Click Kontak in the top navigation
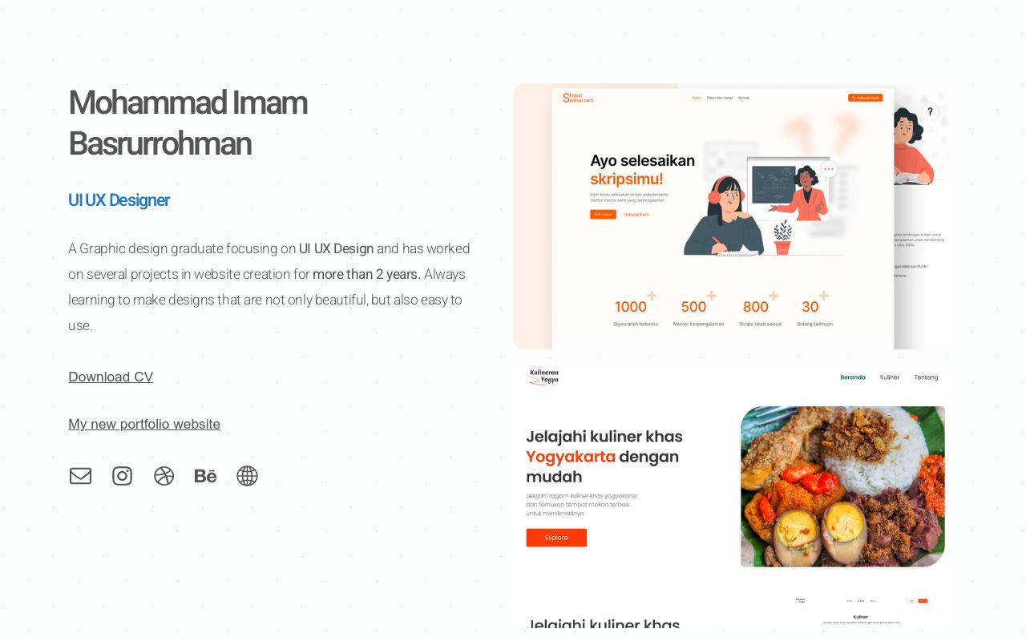This screenshot has width=1026, height=641. 743,98
